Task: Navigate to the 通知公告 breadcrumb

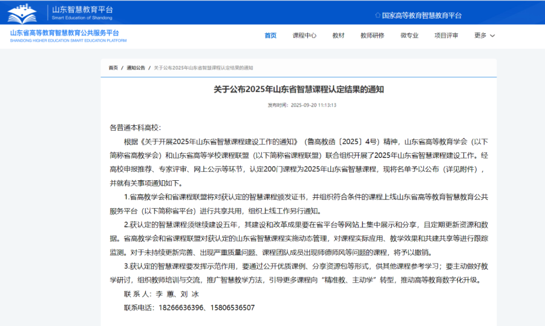Action: [136, 68]
